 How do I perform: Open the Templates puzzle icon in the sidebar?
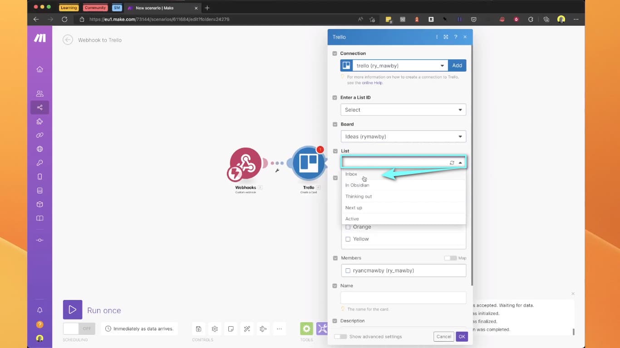click(x=40, y=121)
